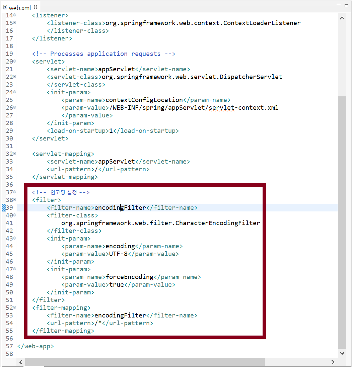Screen dimensions: 352x367
Task: Maximize the editor pane
Action: coord(346,5)
